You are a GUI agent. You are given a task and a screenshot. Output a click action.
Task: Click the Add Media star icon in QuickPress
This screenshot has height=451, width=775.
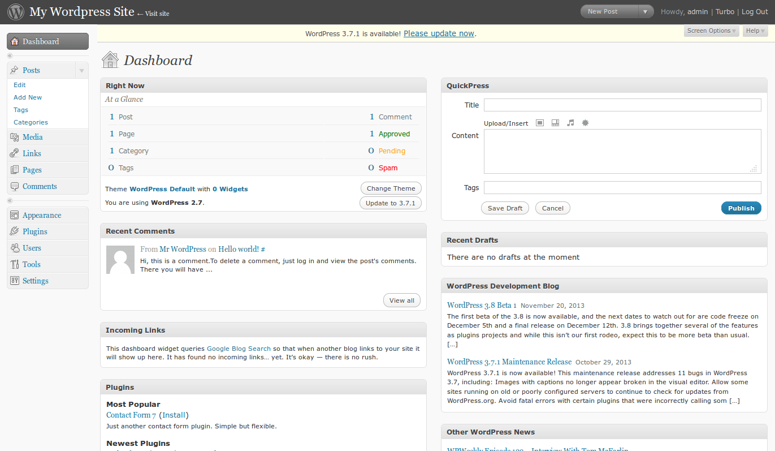585,123
